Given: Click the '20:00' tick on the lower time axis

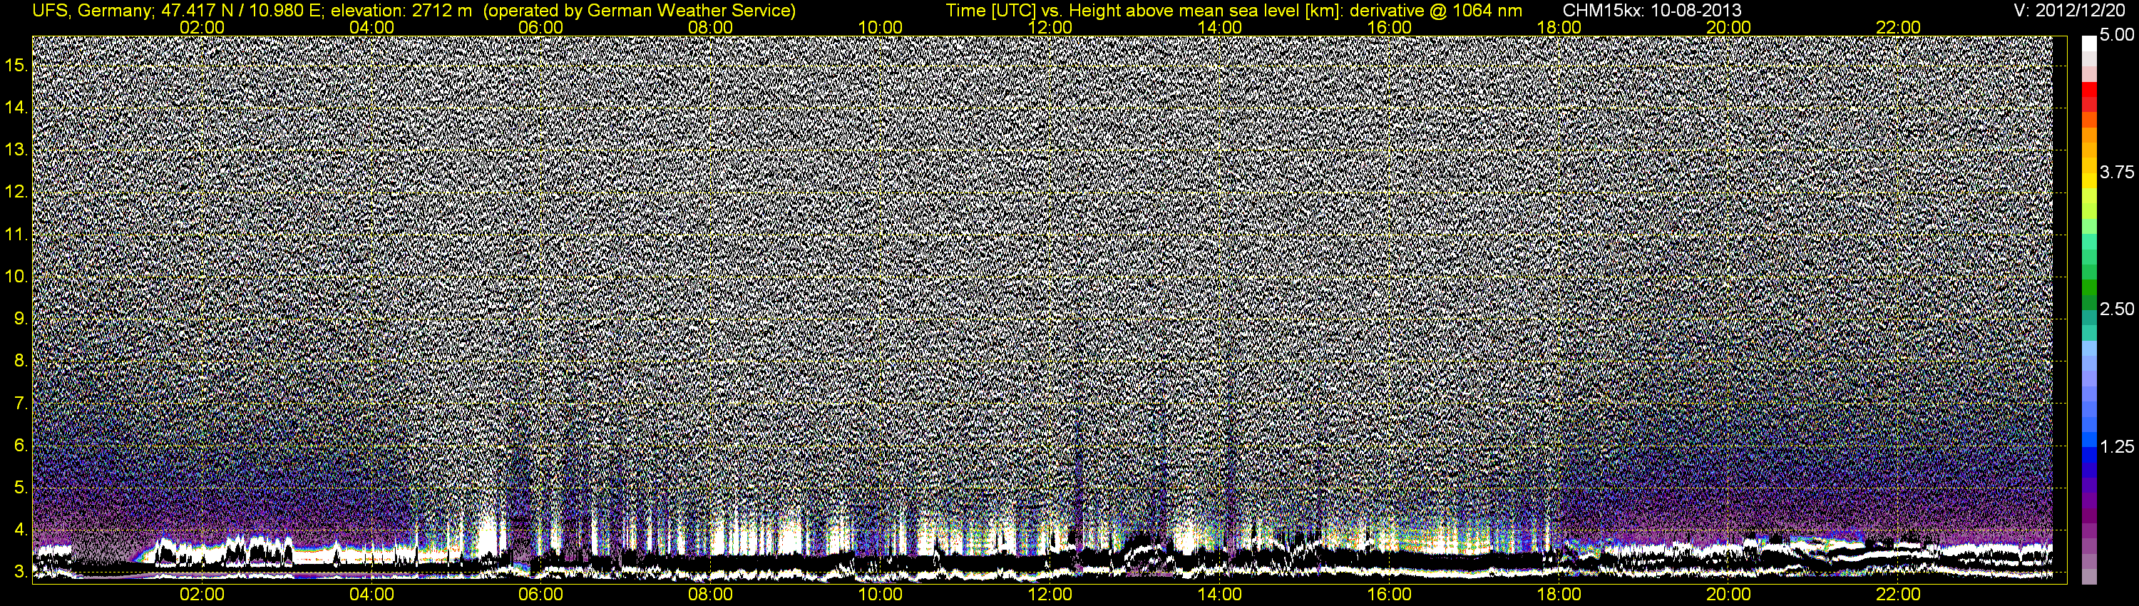Looking at the screenshot, I should (1729, 595).
